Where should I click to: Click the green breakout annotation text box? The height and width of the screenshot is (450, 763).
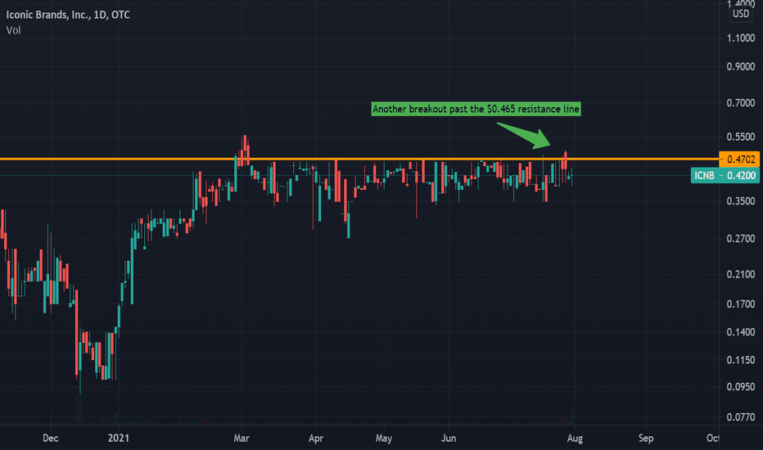(476, 109)
